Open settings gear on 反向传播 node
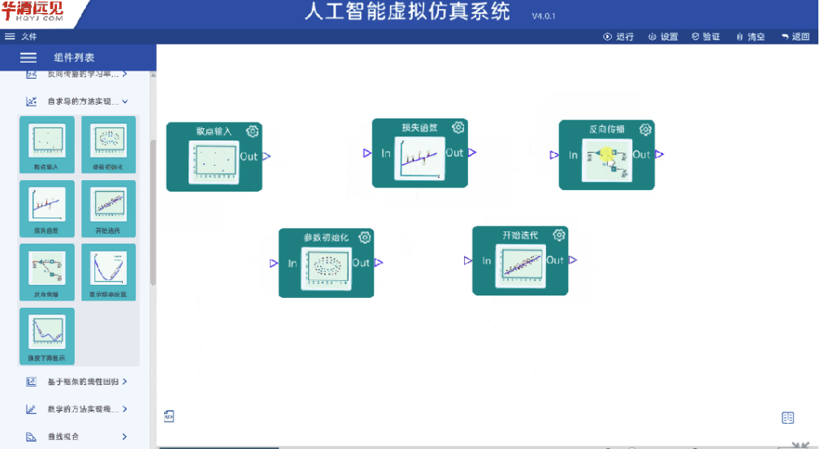This screenshot has width=820, height=449. pos(645,130)
